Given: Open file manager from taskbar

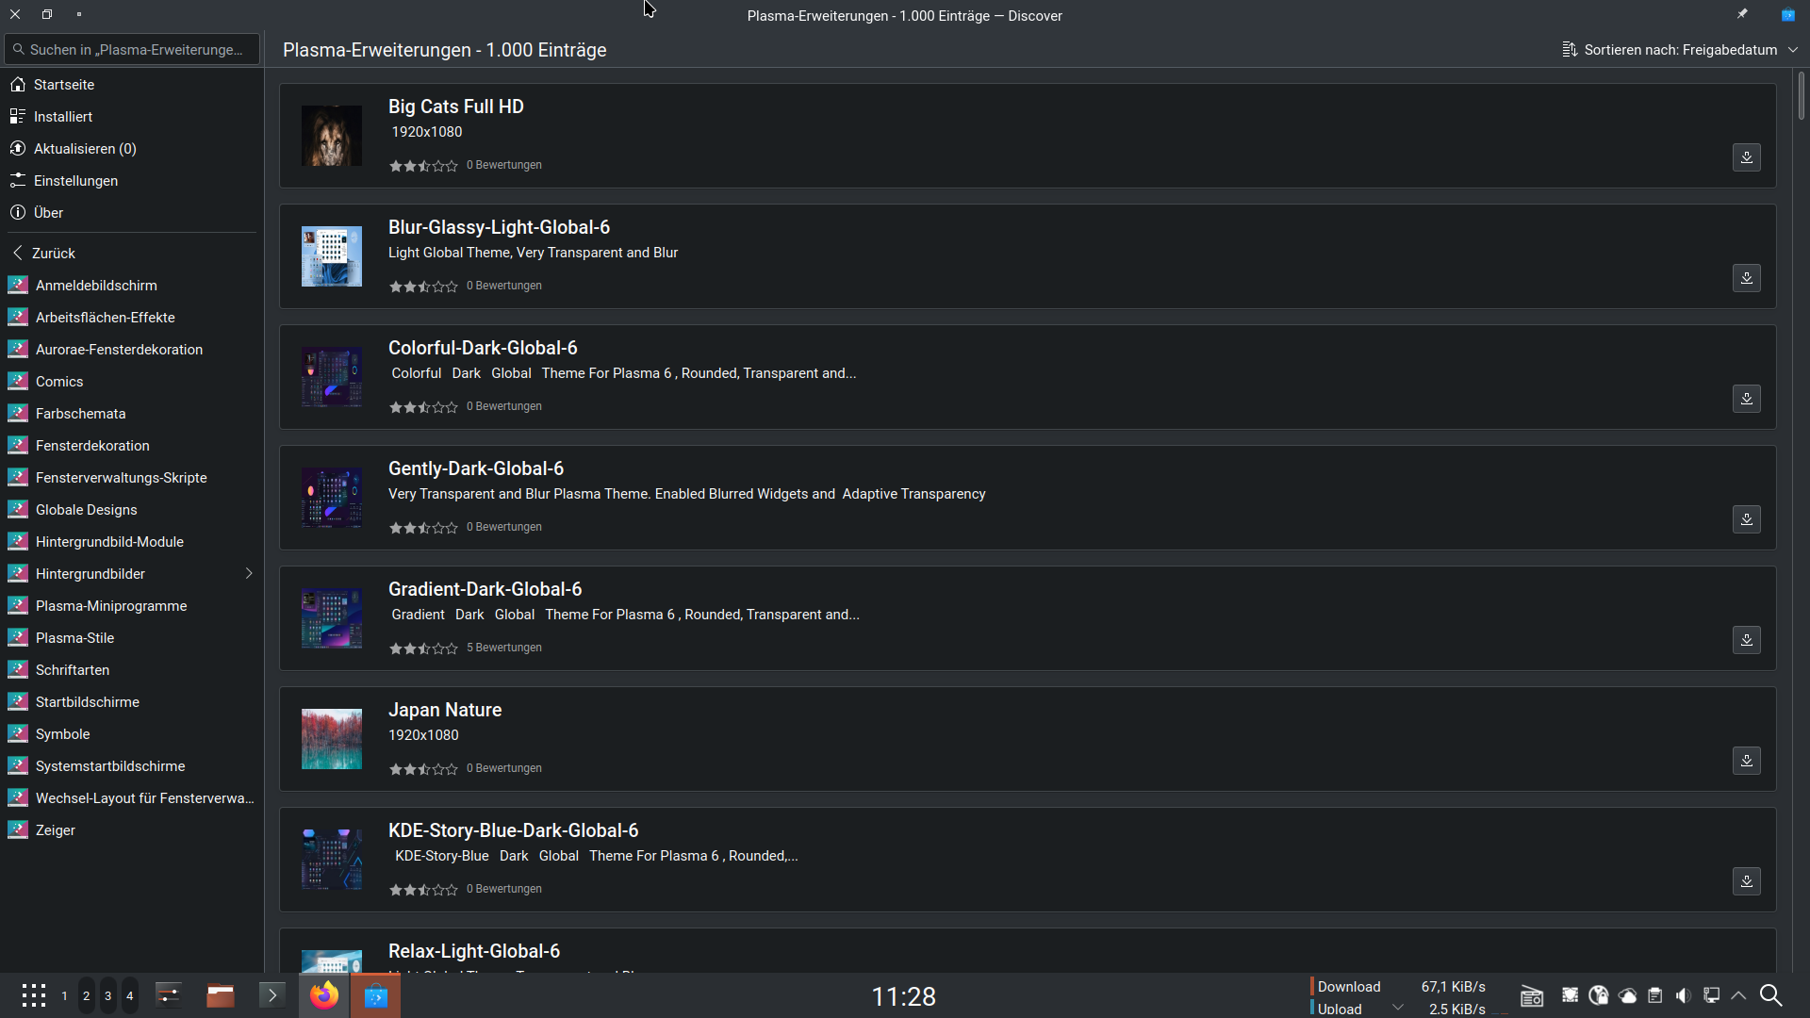Looking at the screenshot, I should pos(221,995).
